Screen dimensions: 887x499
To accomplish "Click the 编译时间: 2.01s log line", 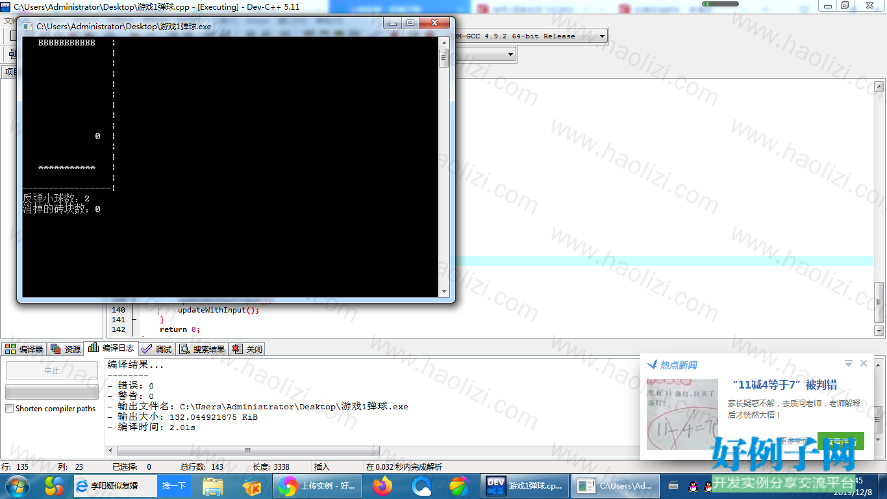I will 151,427.
